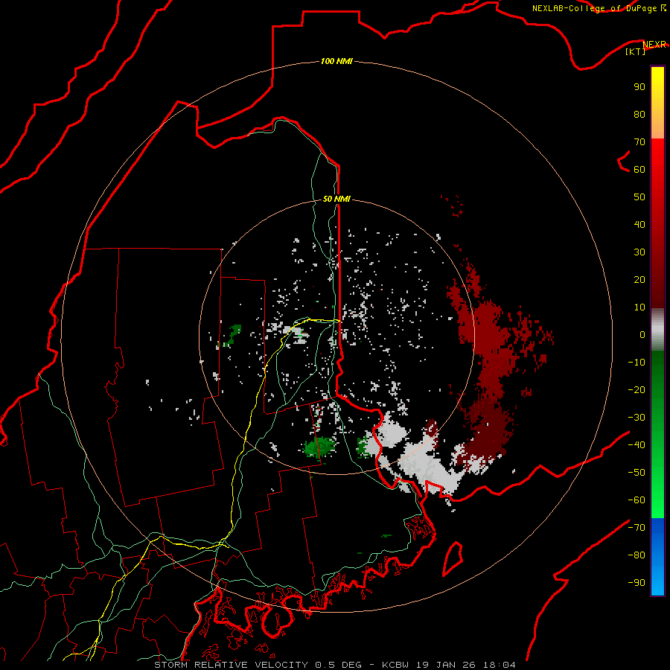Pick the bright green segment near -50 knots
The height and width of the screenshot is (670, 670).
[657, 473]
